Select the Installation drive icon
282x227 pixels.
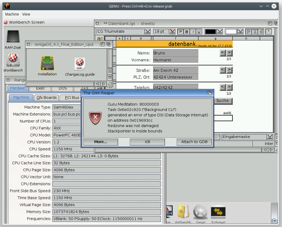point(47,63)
